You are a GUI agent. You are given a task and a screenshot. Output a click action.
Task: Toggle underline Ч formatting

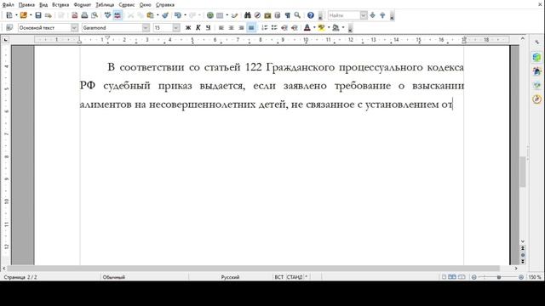(208, 27)
